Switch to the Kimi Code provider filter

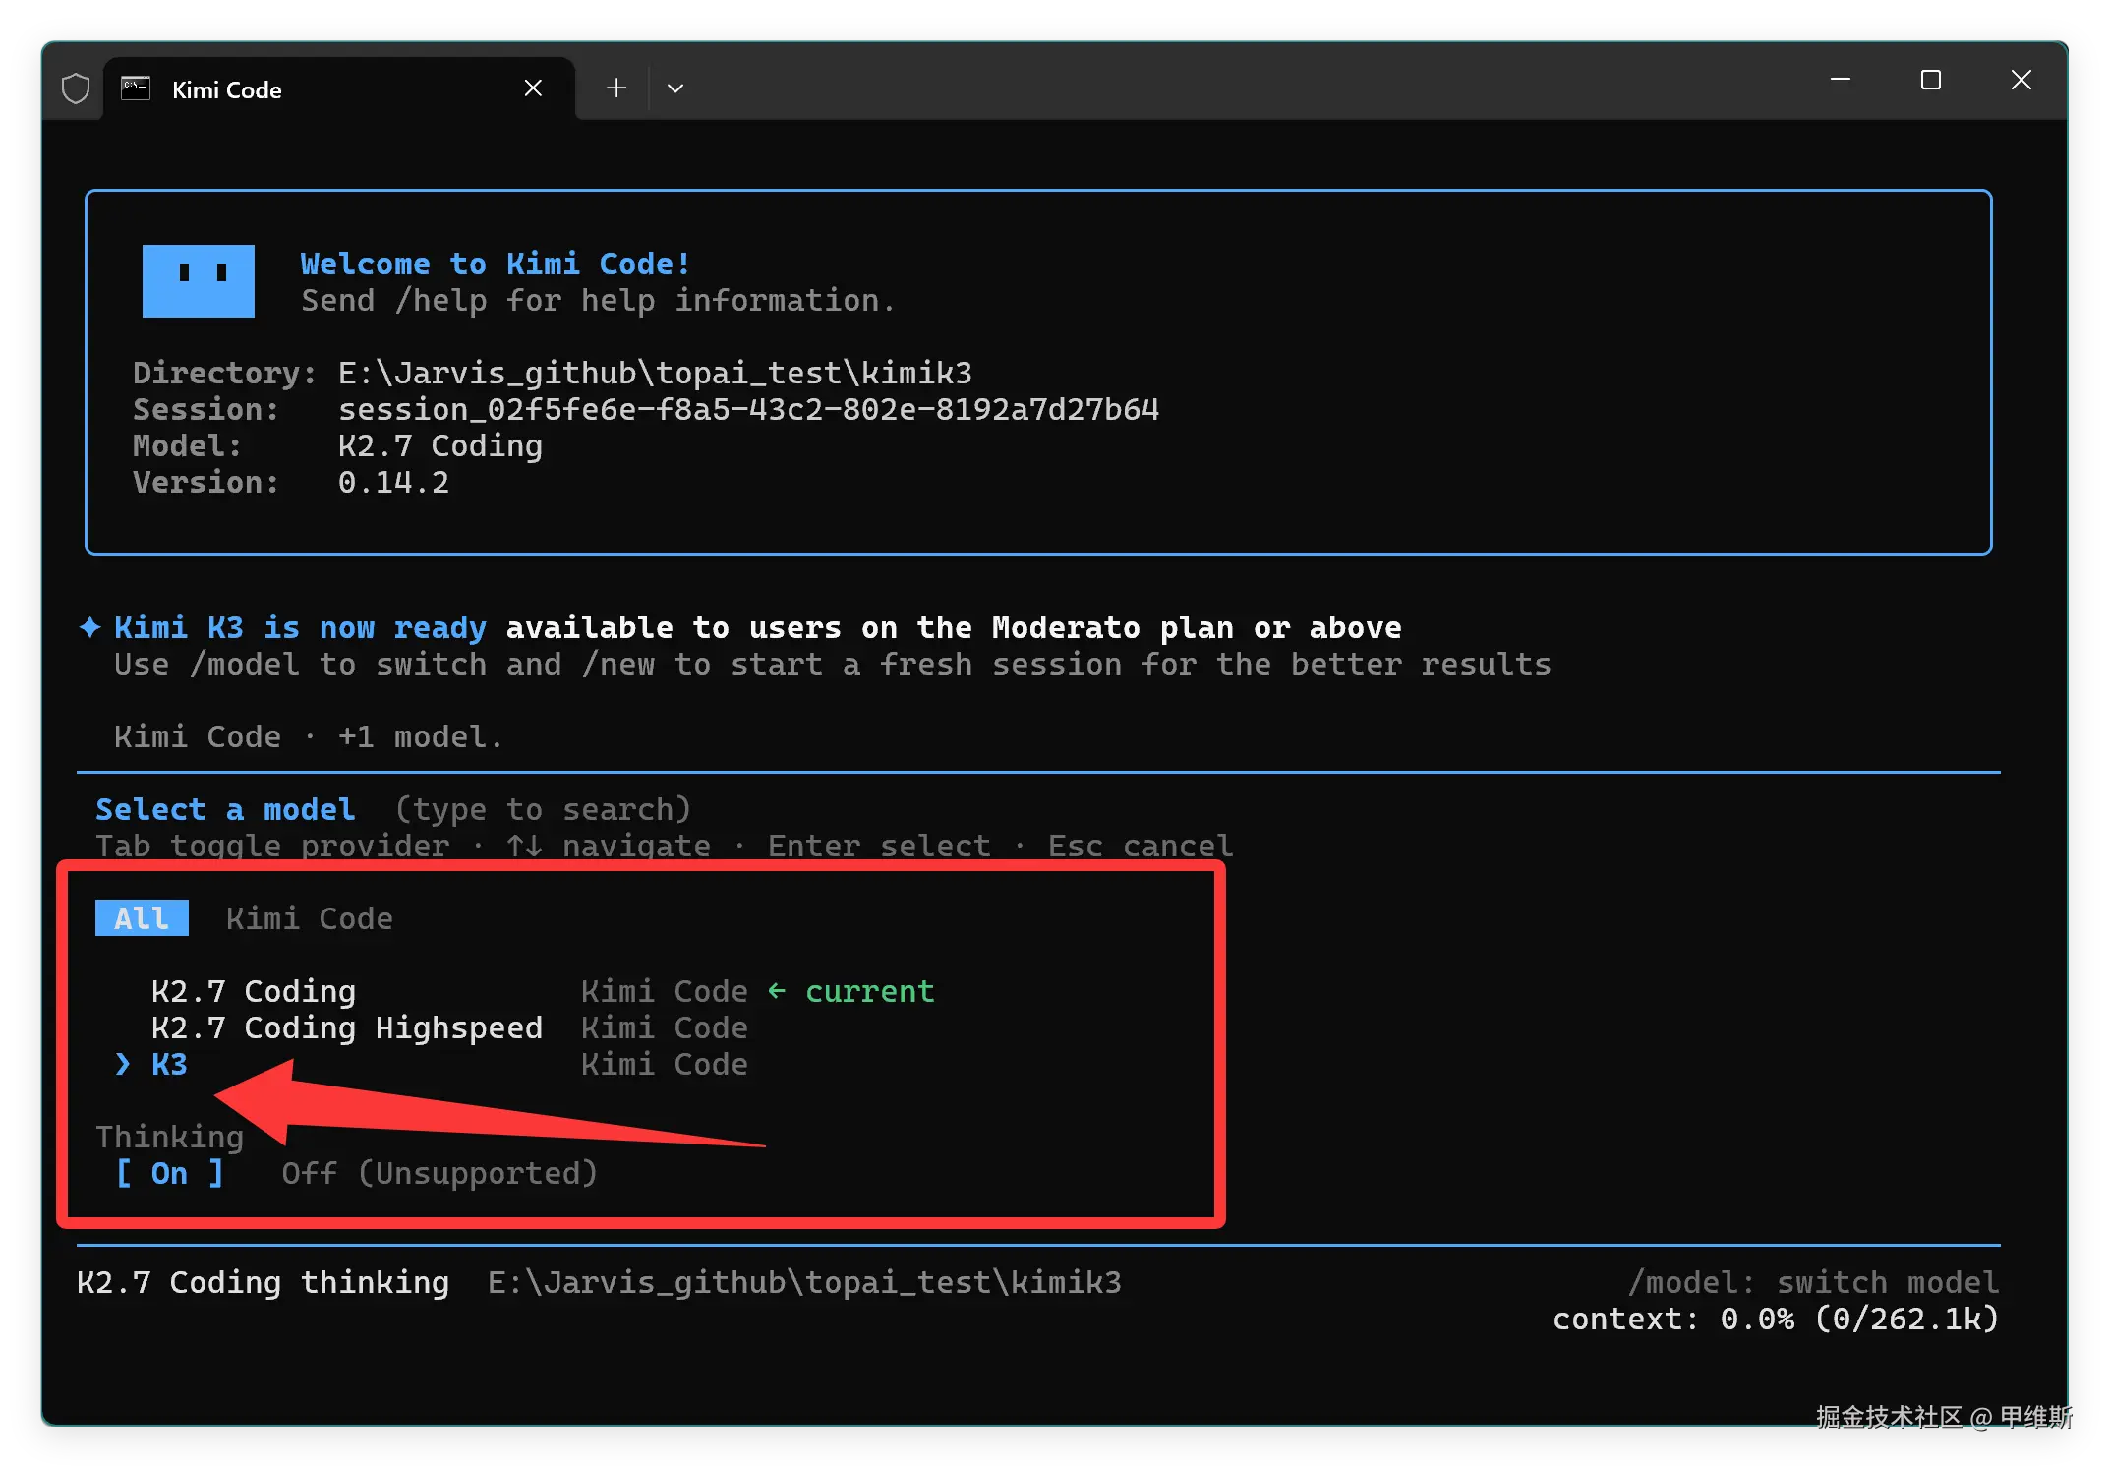[x=310, y=918]
